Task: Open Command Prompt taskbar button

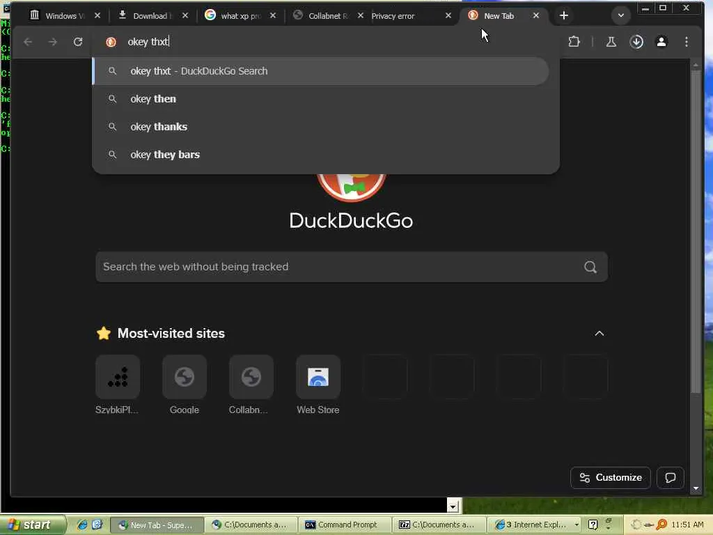Action: coord(345,525)
